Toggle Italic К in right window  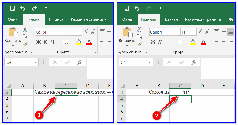[160, 42]
